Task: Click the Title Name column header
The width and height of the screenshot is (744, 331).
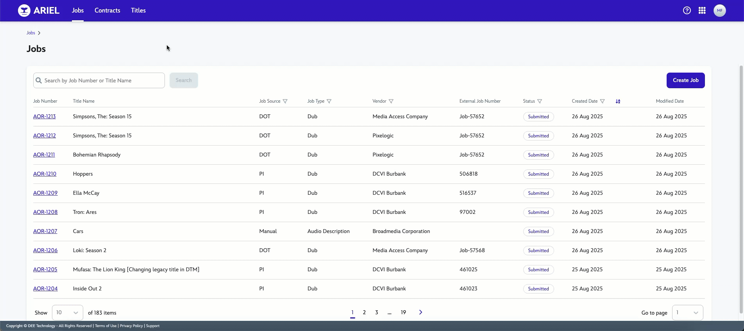Action: point(84,101)
